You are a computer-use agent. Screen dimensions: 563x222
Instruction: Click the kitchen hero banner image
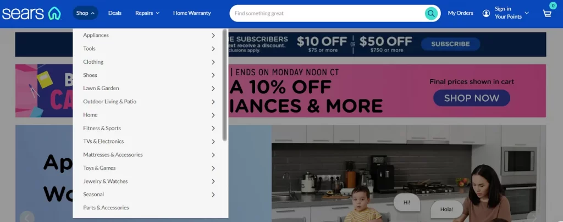coord(409,174)
